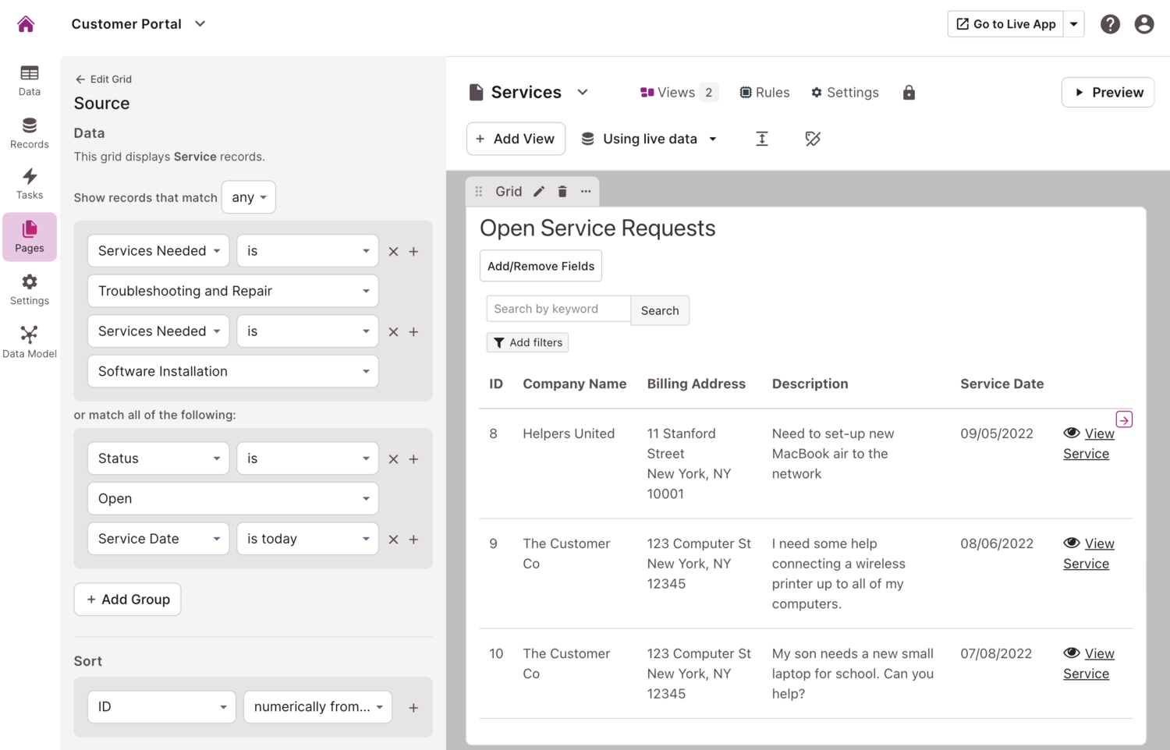Click the home icon in top-left corner
The height and width of the screenshot is (750, 1170).
coord(26,24)
